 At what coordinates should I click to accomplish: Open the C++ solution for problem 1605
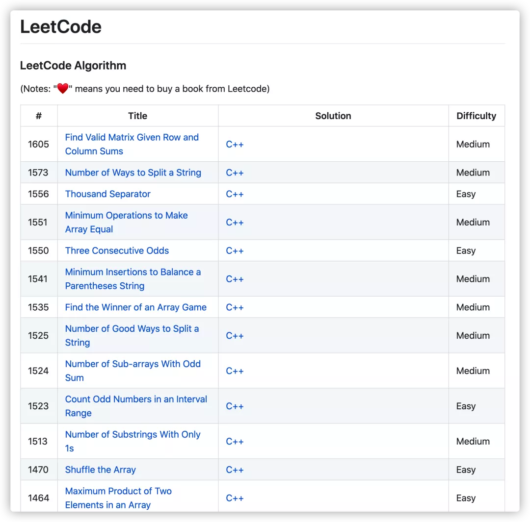click(x=235, y=144)
